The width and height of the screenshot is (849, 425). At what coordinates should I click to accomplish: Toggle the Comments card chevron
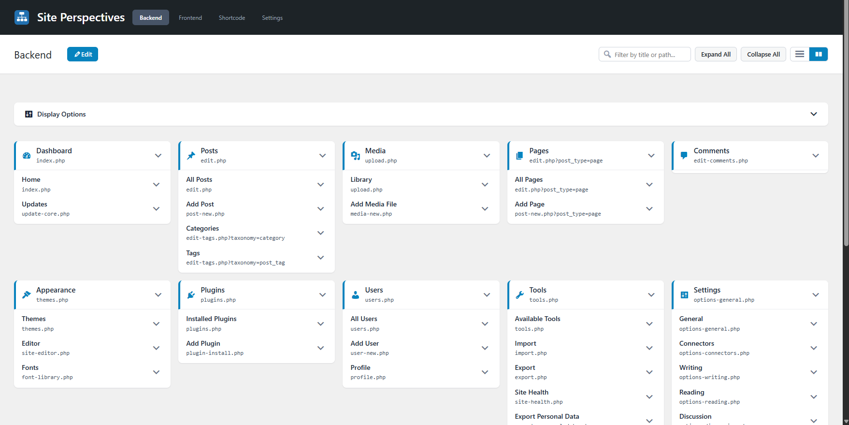click(x=816, y=156)
